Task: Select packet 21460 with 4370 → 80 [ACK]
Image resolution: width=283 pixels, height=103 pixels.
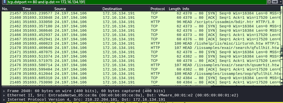Action: (x=141, y=18)
